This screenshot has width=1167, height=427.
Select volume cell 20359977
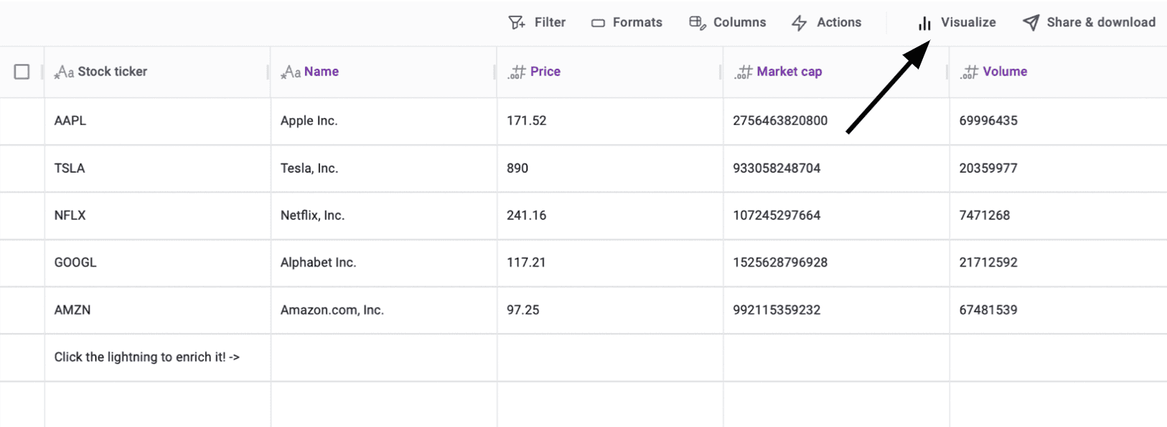(1059, 168)
